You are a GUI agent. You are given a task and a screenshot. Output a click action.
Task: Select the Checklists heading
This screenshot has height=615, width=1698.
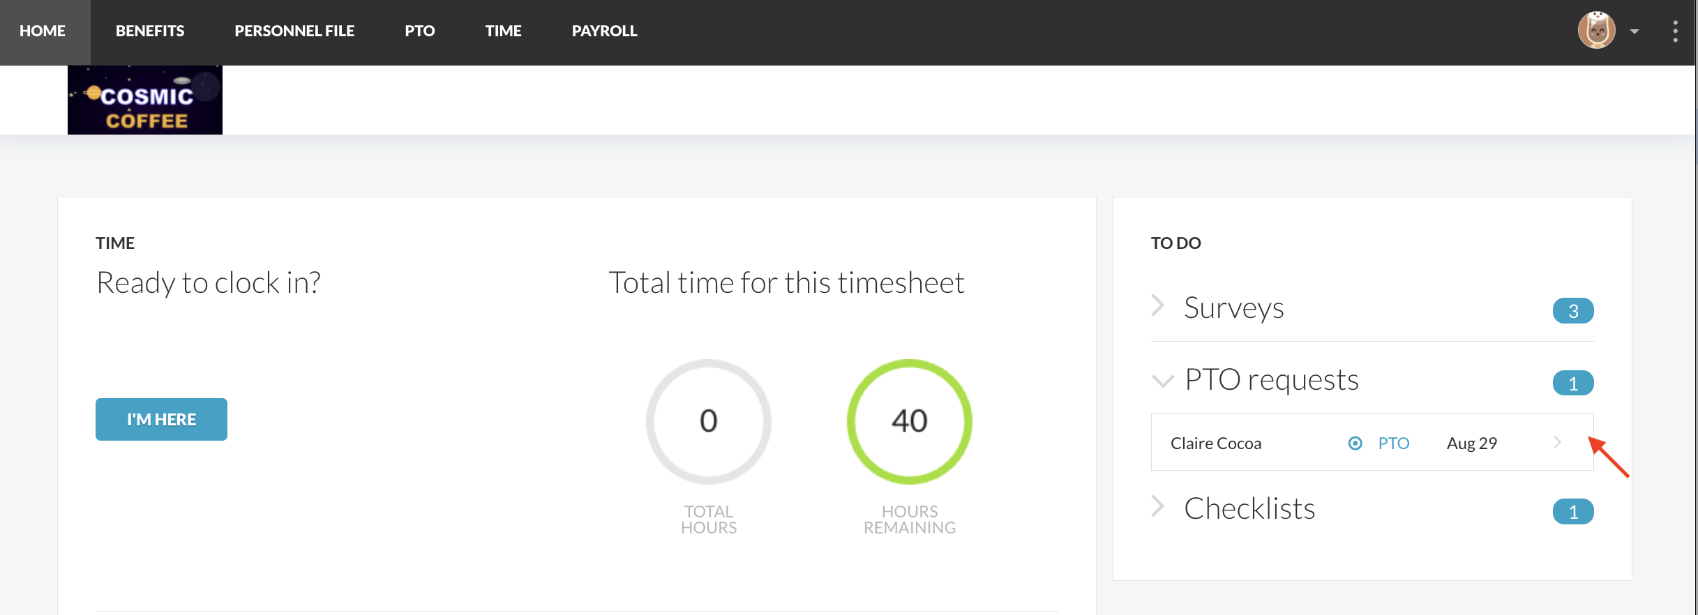click(1249, 508)
